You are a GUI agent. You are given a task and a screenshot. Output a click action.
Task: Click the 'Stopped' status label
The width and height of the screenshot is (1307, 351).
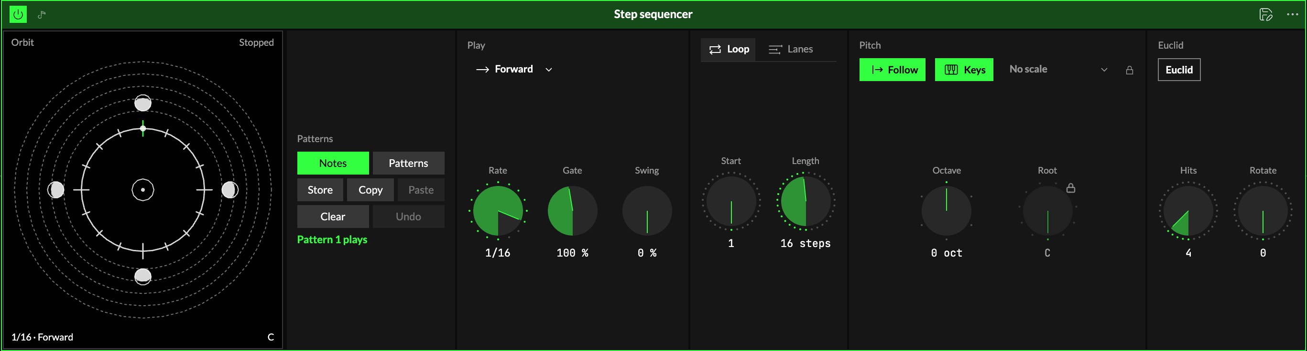[256, 42]
